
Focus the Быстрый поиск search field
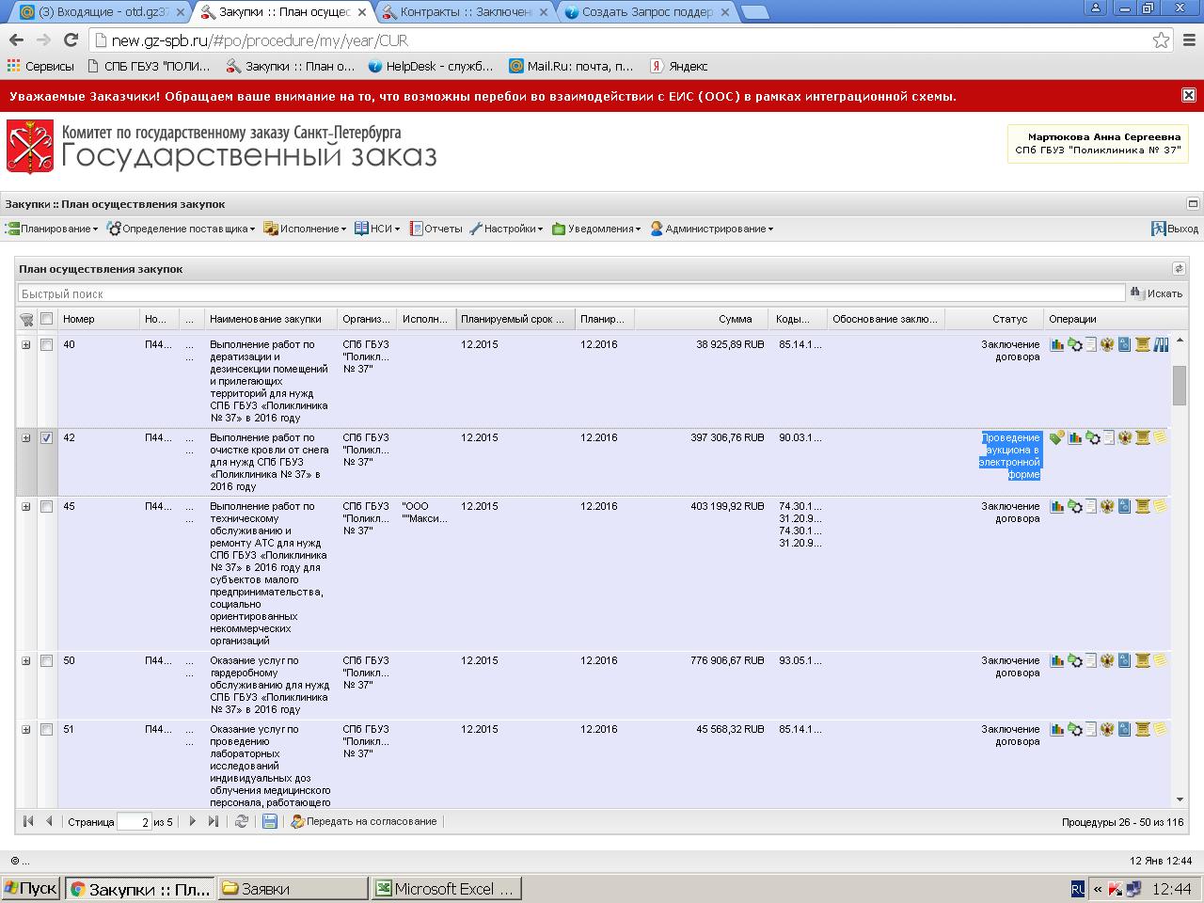click(571, 293)
